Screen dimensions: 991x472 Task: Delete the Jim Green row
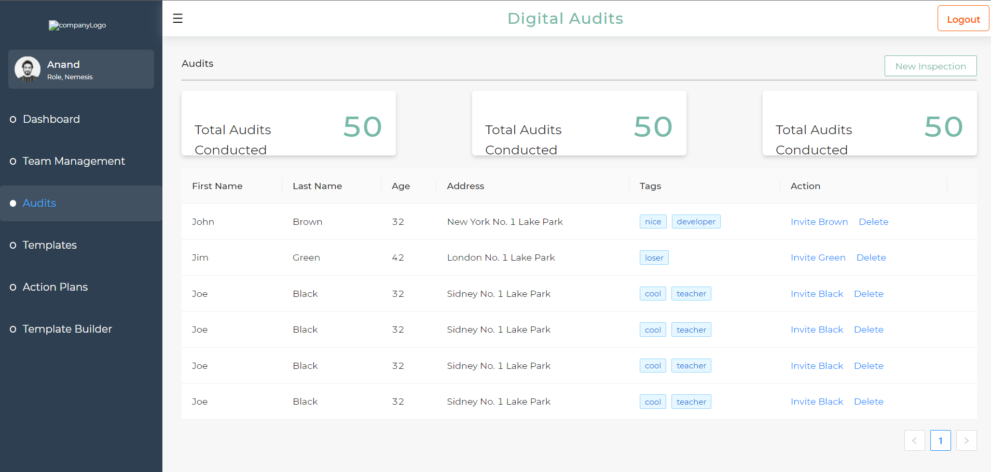(x=871, y=258)
